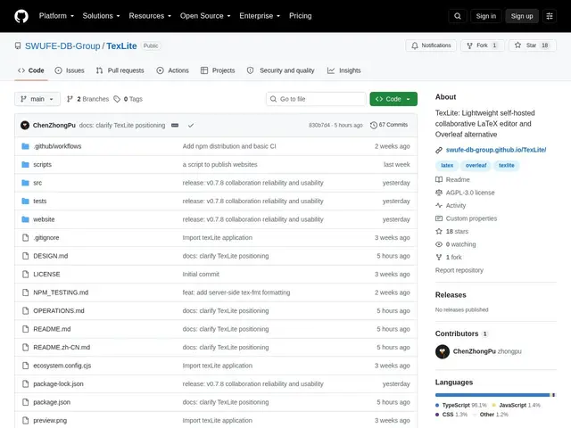Open the appearance settings icon beside Sign up
Viewport: 571px width, 428px height.
[x=550, y=16]
